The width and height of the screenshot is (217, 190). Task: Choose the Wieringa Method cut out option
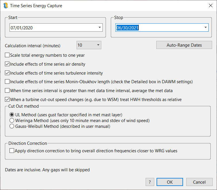[12, 121]
